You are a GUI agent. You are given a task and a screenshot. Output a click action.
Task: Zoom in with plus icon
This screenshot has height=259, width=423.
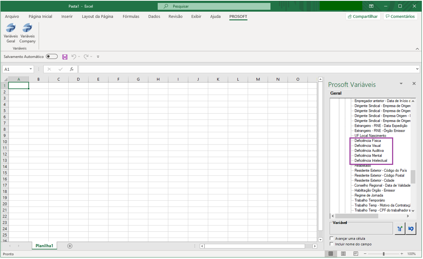point(402,254)
